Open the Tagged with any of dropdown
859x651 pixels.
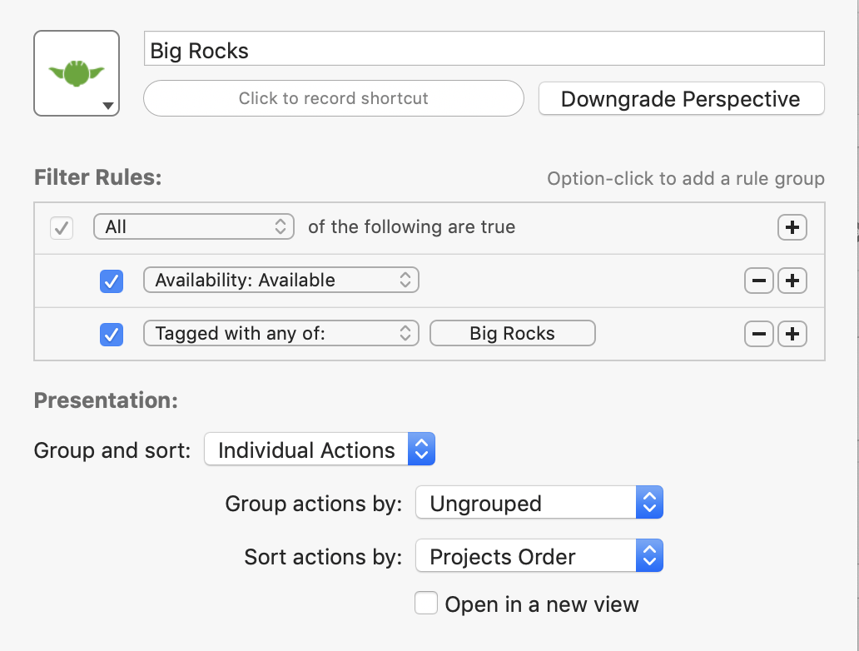(x=281, y=333)
